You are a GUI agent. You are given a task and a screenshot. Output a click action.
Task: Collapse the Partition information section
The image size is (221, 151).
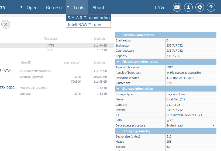[x=118, y=35]
